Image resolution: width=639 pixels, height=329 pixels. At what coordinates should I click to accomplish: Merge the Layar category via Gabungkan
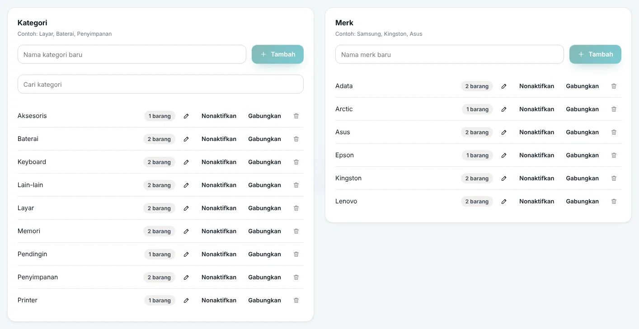264,208
